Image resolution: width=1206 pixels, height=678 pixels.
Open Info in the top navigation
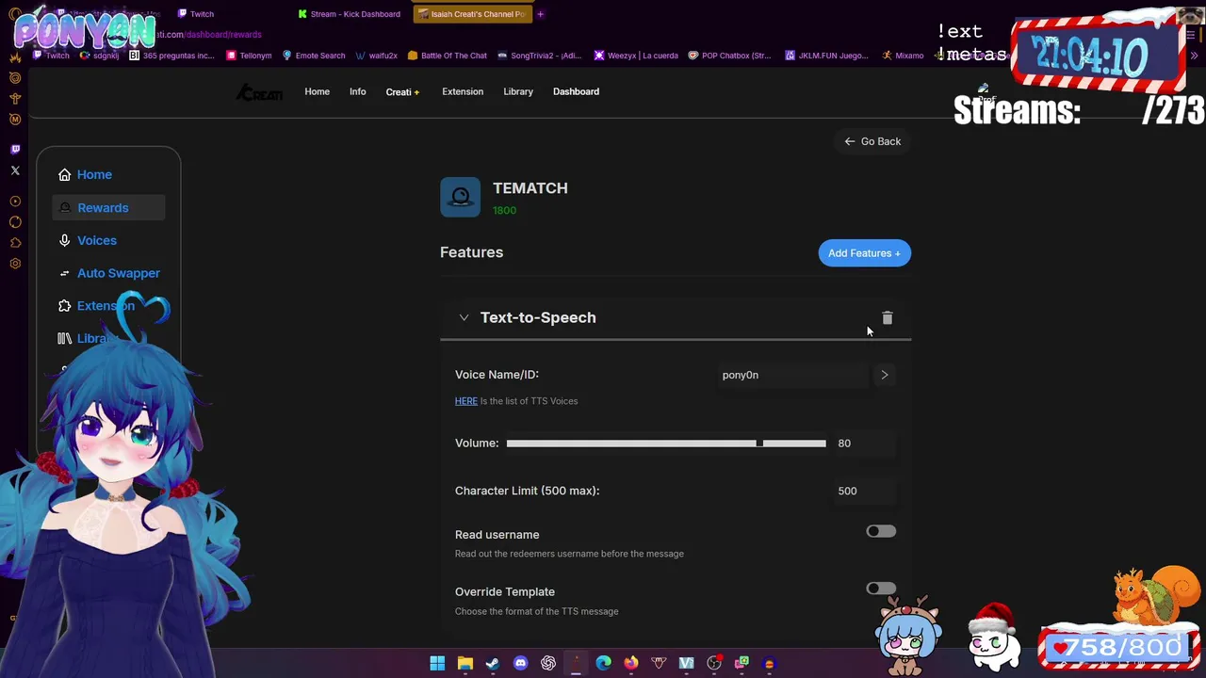click(357, 91)
